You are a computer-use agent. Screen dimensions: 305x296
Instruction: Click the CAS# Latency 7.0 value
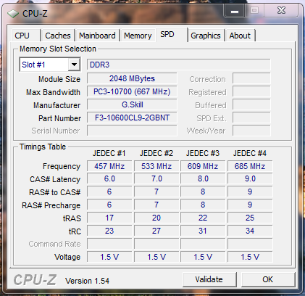coord(156,178)
